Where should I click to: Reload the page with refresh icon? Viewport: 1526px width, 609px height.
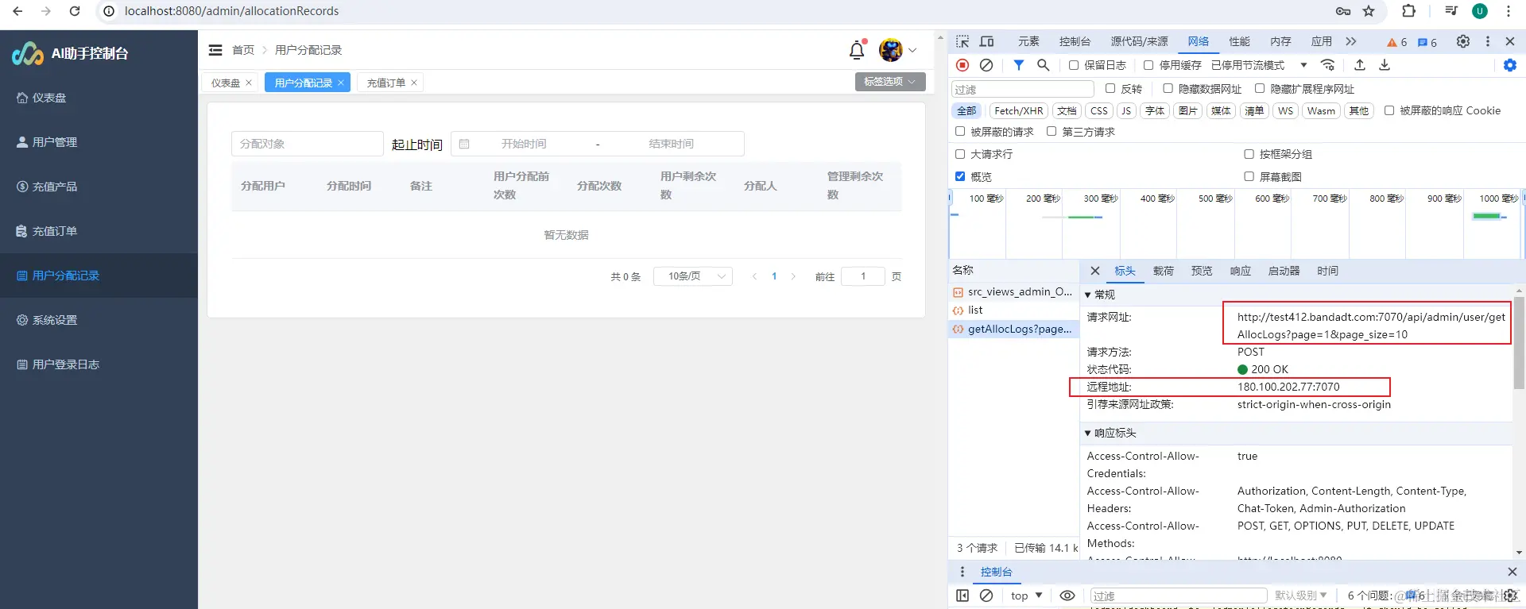pos(75,11)
